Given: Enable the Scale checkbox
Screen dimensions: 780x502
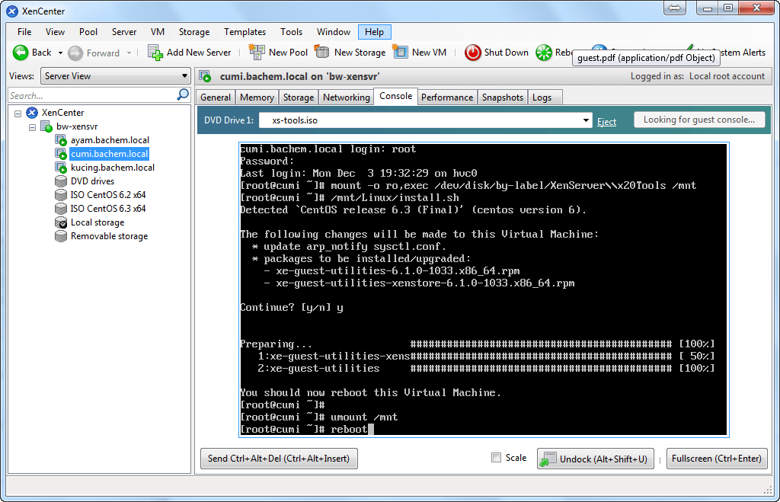Looking at the screenshot, I should [496, 458].
